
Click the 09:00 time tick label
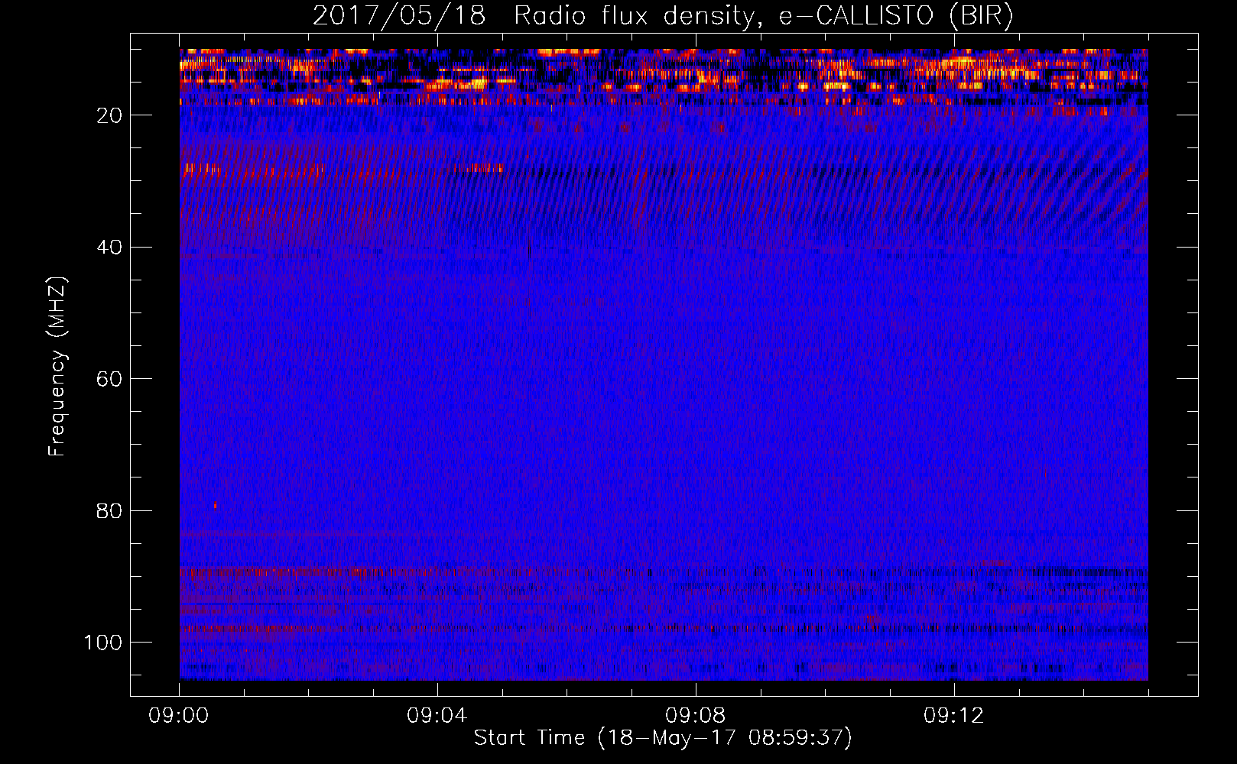pyautogui.click(x=179, y=716)
